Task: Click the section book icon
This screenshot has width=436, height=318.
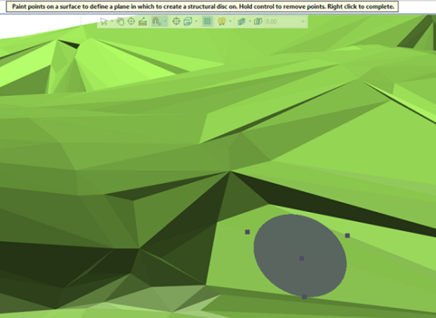Action: click(258, 21)
